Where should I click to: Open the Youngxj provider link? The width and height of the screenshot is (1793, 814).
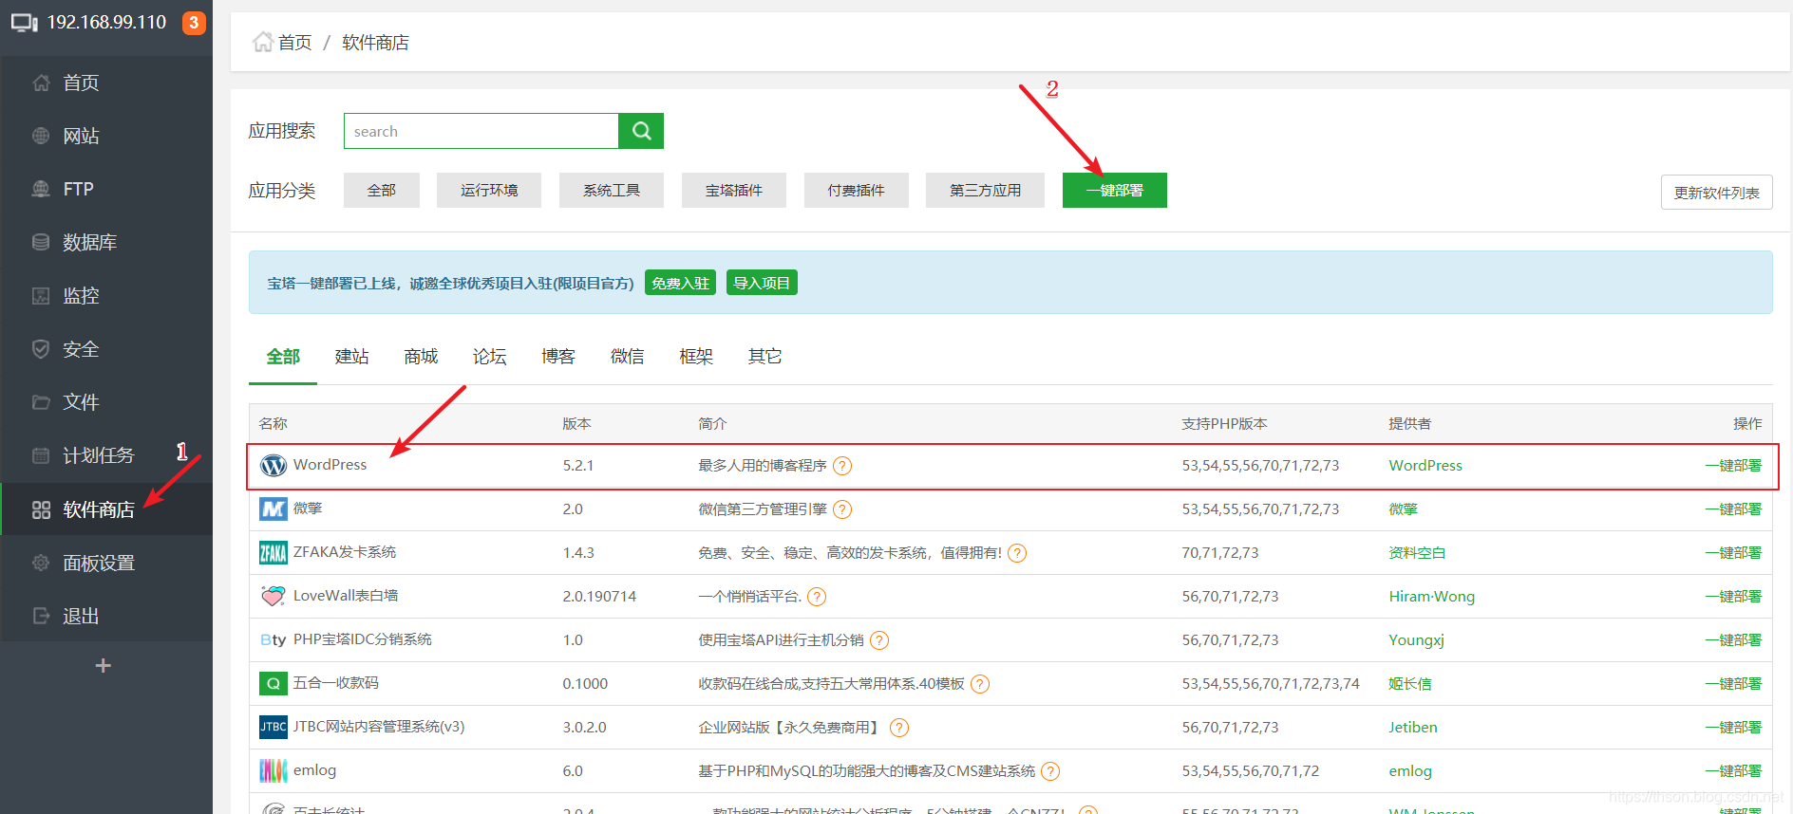coord(1417,640)
